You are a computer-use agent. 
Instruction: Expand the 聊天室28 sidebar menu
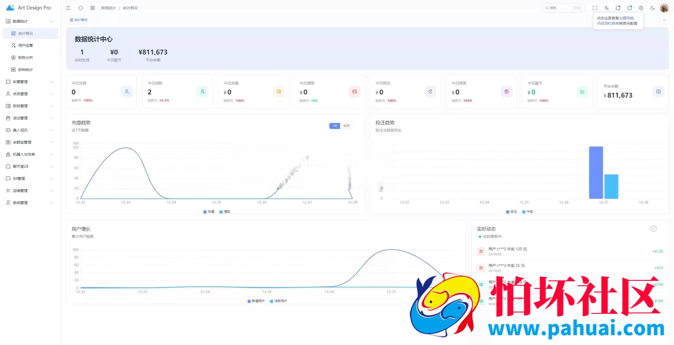click(x=30, y=166)
